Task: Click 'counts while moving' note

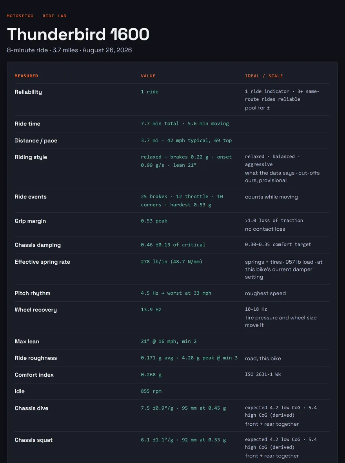Action: coord(271,197)
